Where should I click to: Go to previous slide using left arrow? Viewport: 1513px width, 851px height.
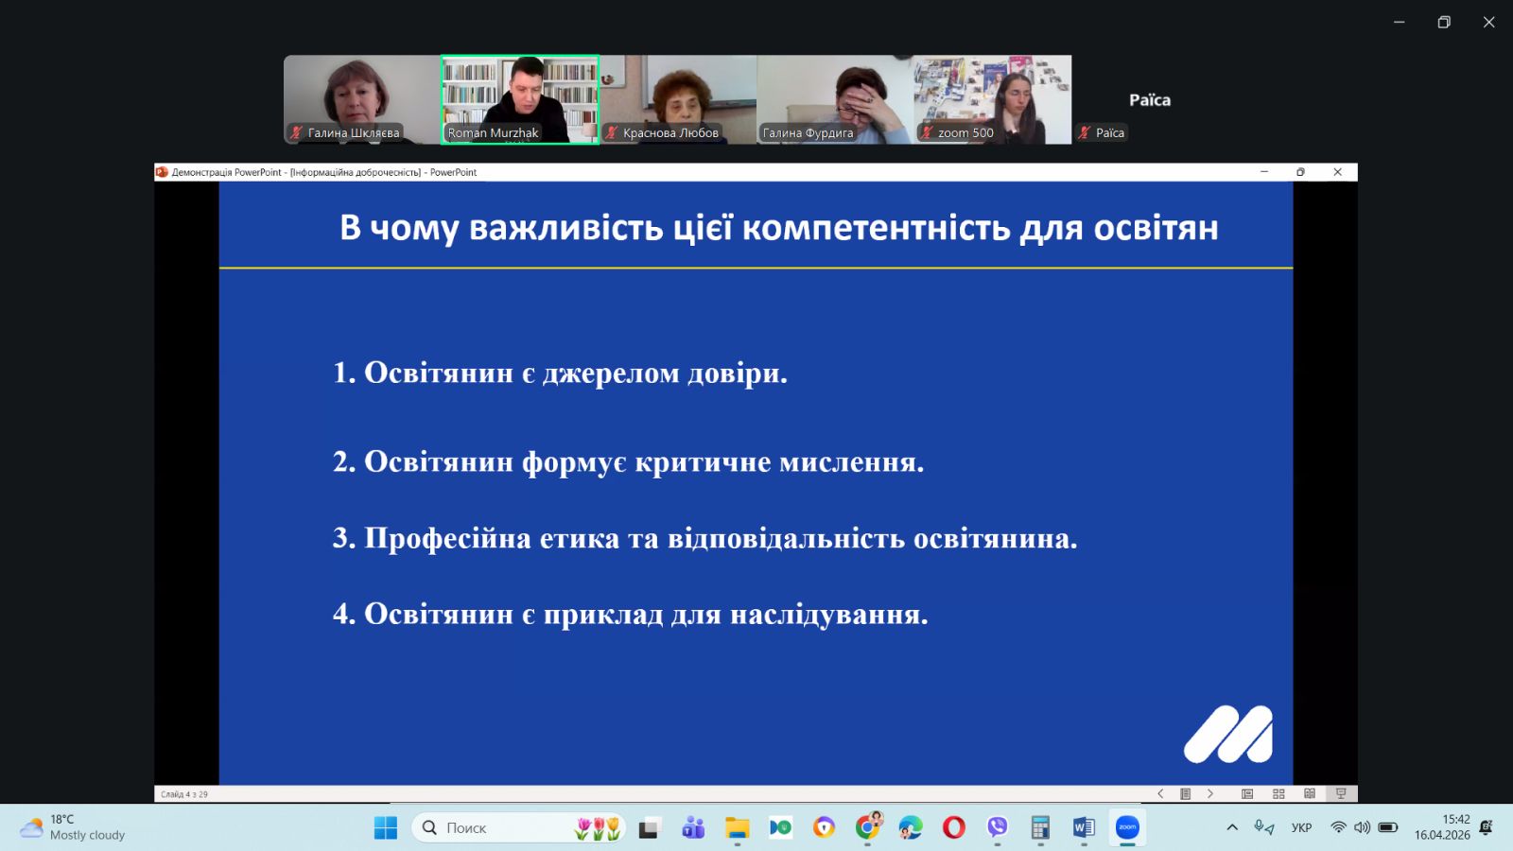click(x=1160, y=794)
